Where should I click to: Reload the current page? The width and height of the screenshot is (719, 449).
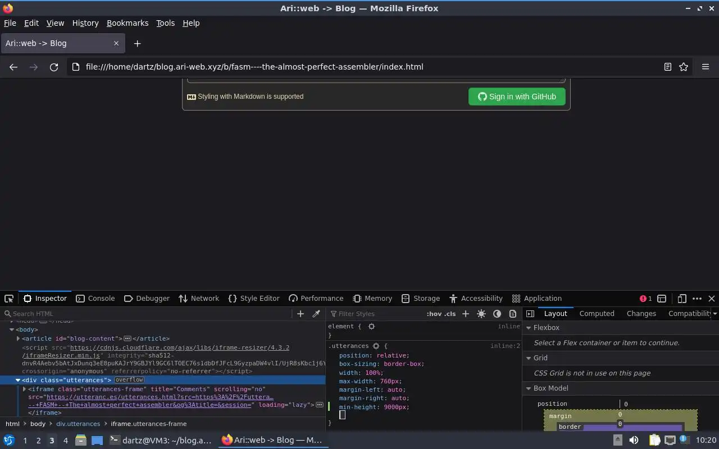tap(54, 67)
